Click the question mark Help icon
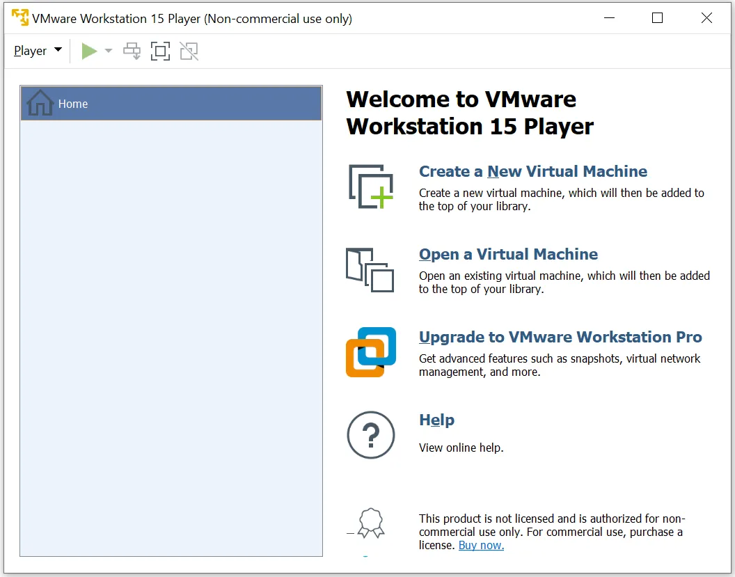735x577 pixels. [x=370, y=435]
